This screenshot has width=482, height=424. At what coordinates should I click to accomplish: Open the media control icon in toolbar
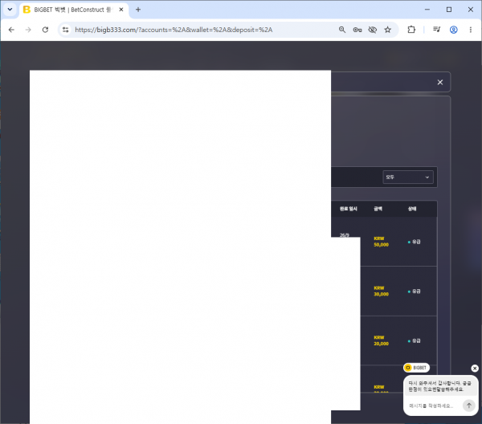(x=436, y=30)
